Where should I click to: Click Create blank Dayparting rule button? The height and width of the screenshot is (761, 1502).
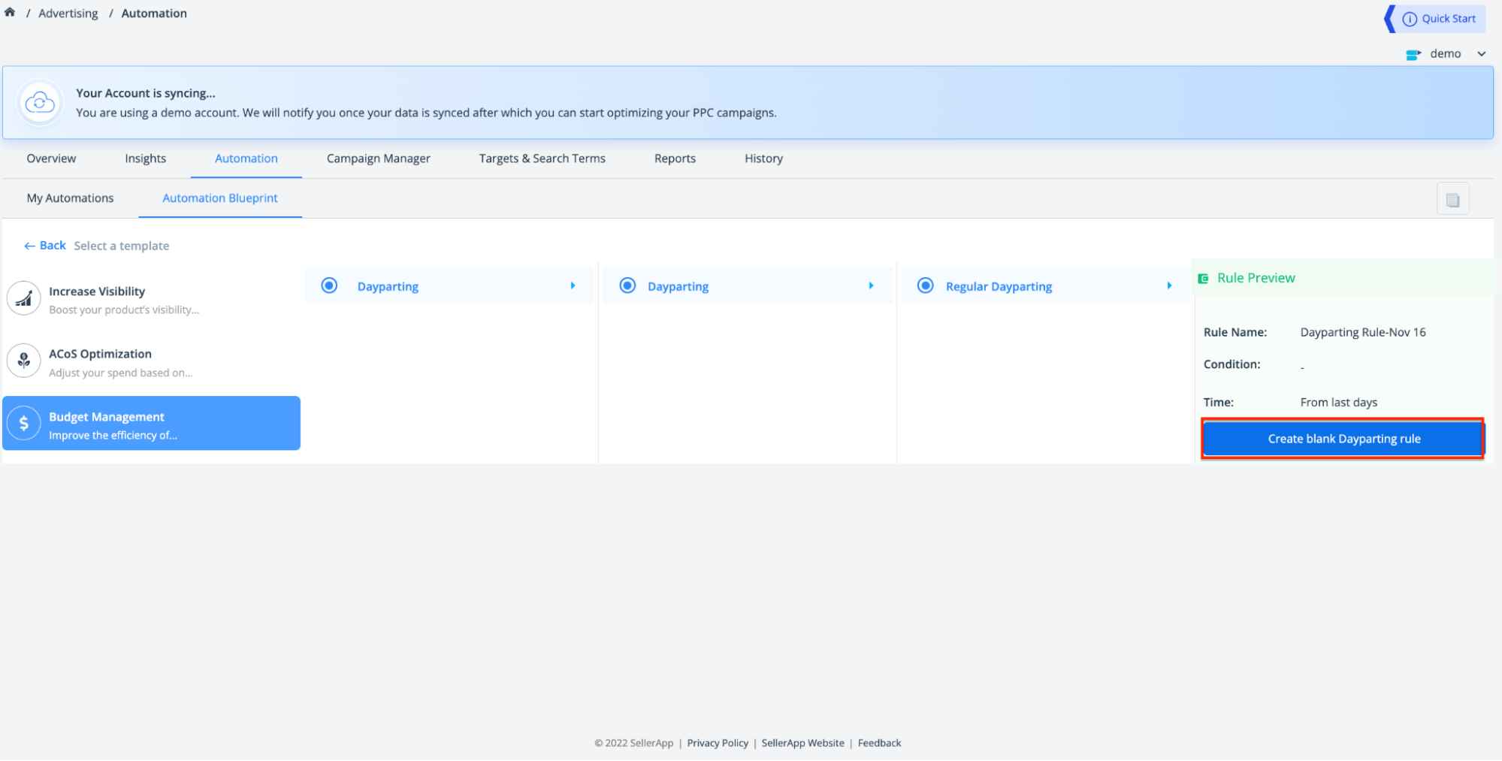(1343, 439)
